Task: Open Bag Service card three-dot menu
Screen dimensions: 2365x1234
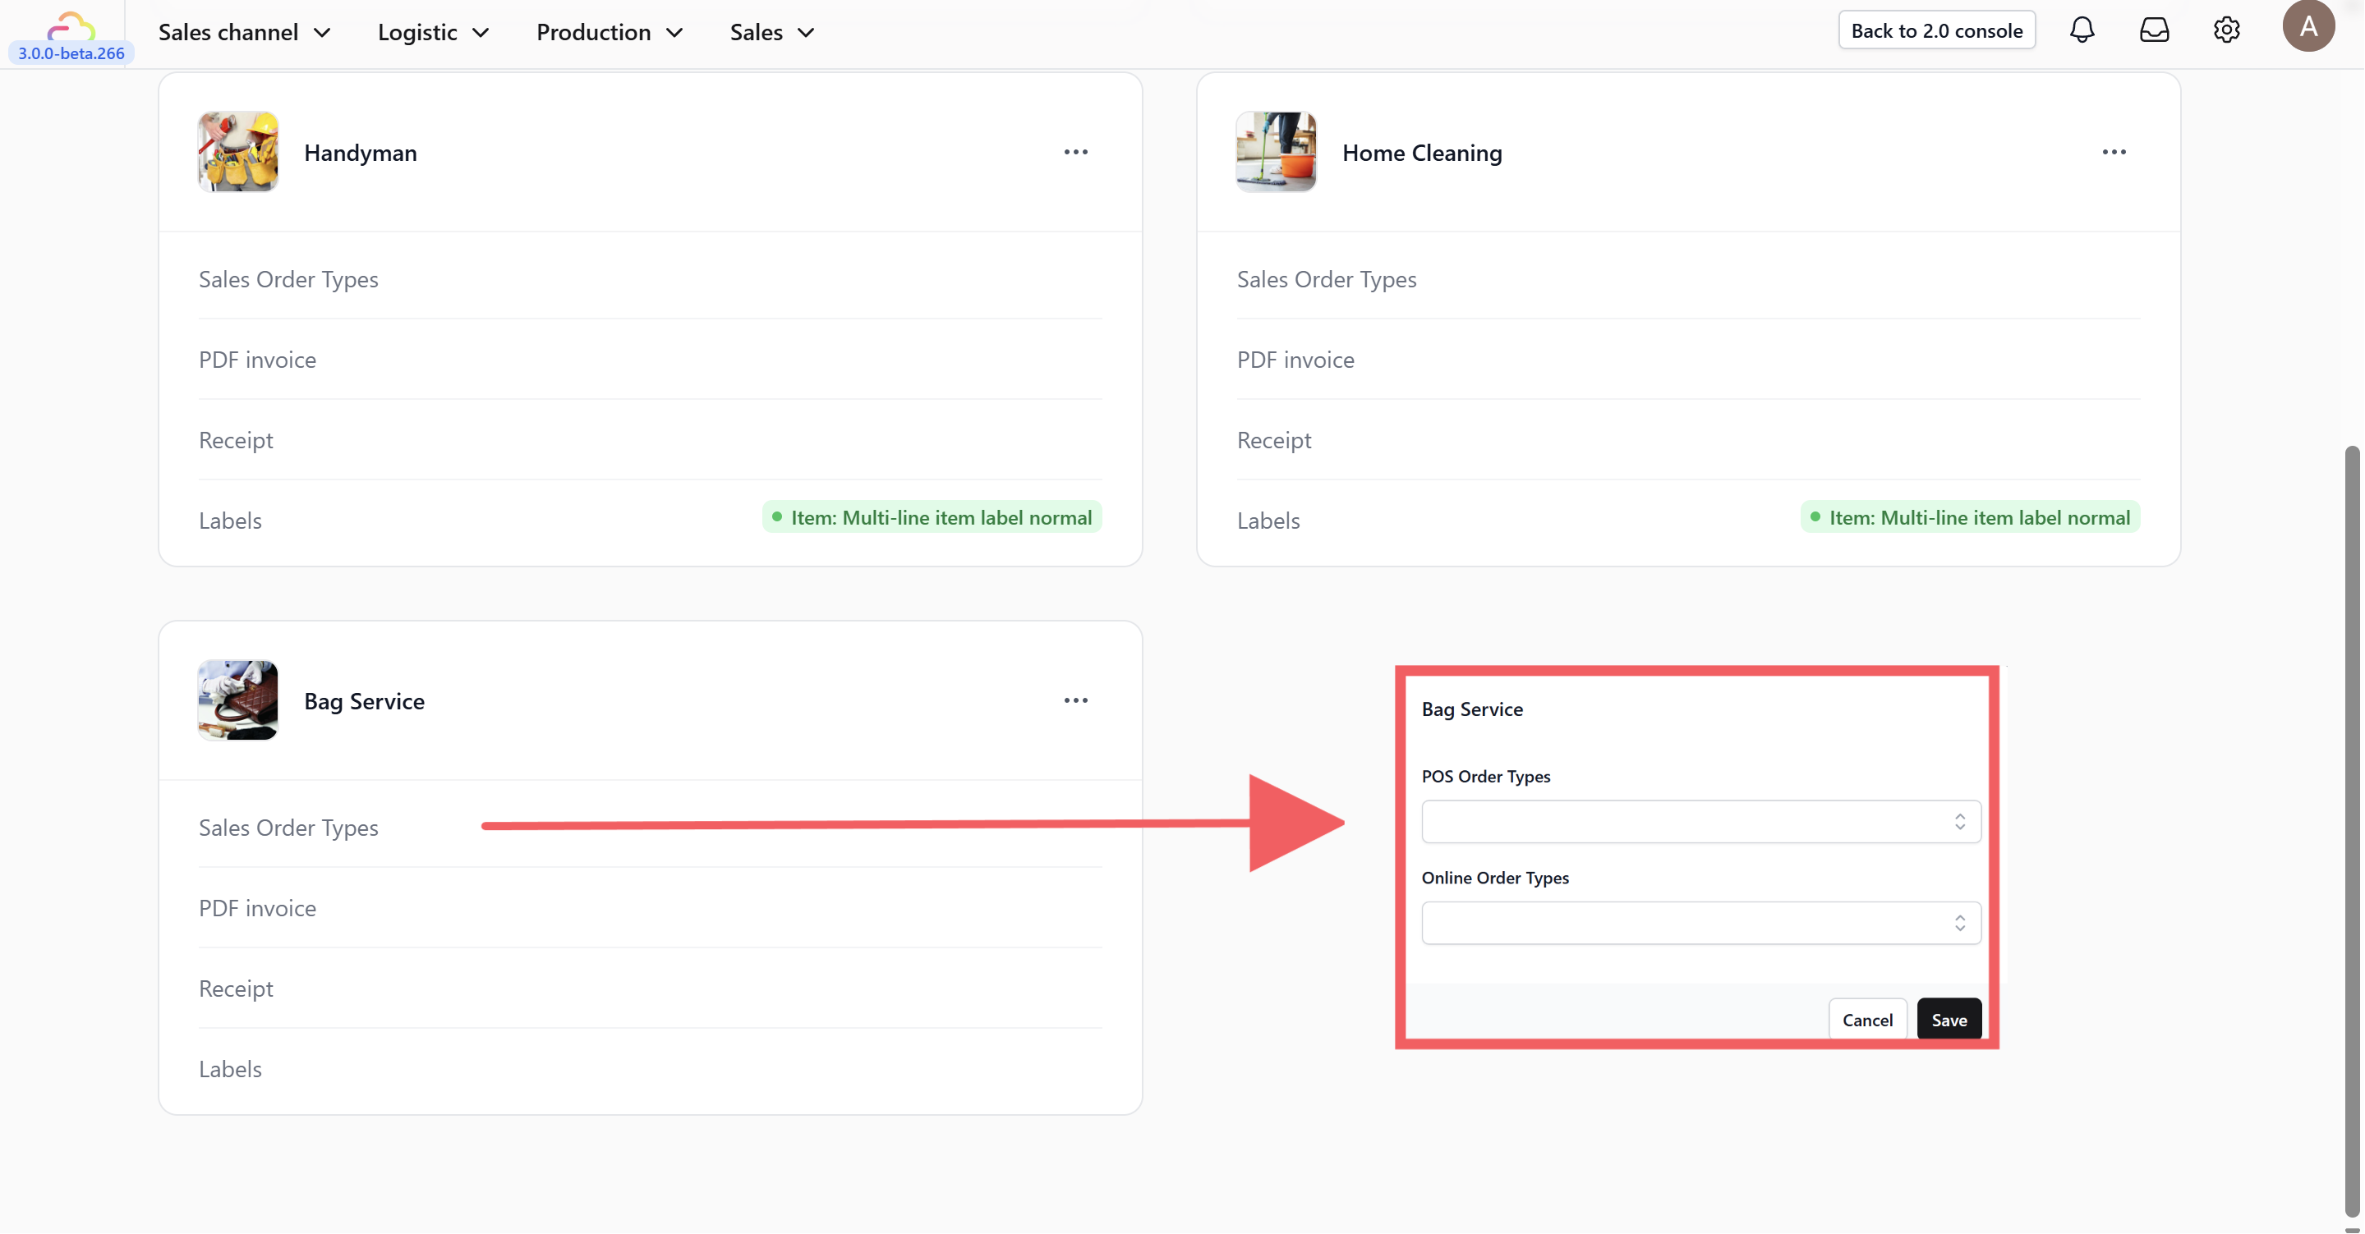Action: pyautogui.click(x=1075, y=701)
